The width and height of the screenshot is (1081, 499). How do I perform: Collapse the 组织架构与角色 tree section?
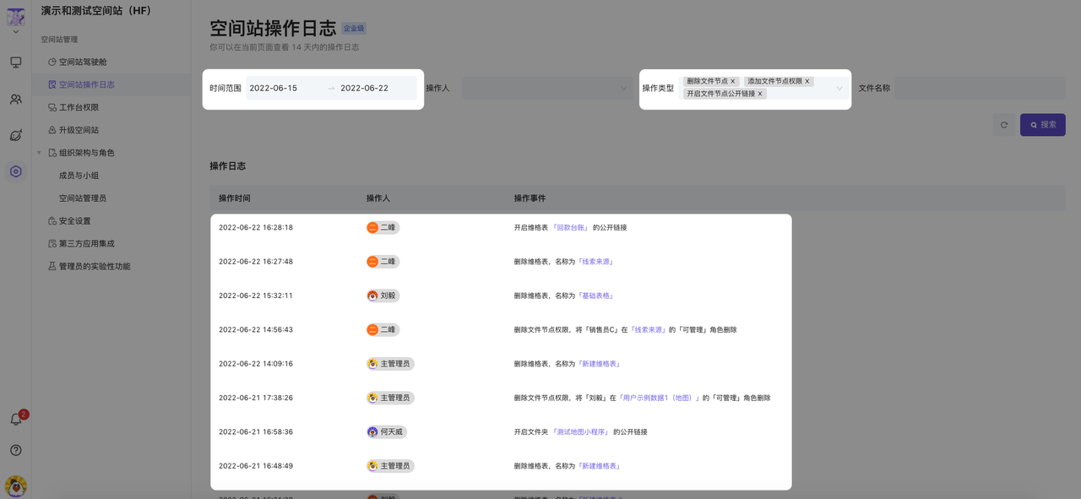pyautogui.click(x=39, y=153)
